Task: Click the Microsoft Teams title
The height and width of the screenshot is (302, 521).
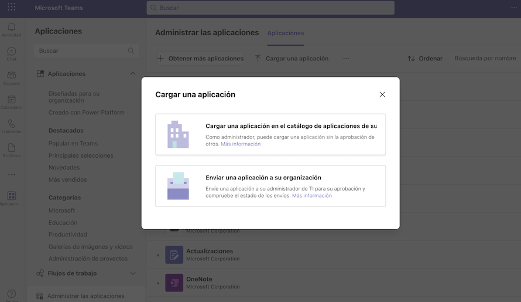Action: [59, 8]
